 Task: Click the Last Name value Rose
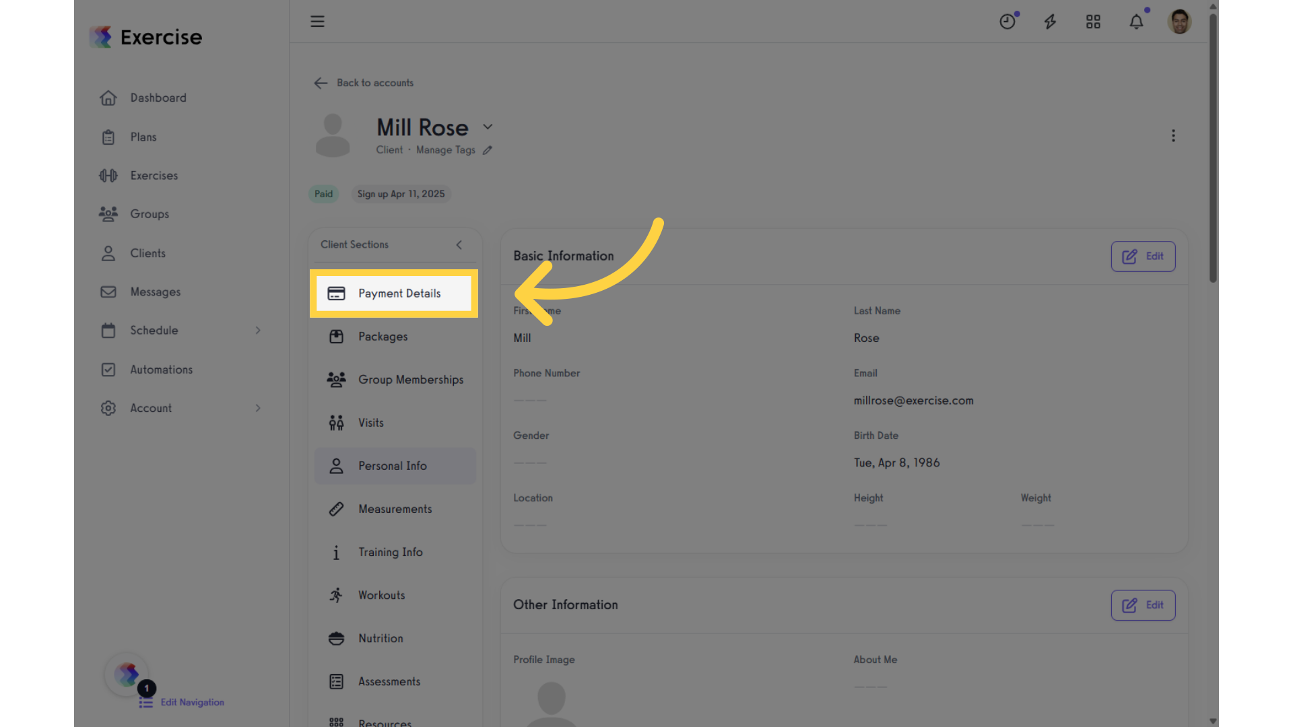point(866,338)
